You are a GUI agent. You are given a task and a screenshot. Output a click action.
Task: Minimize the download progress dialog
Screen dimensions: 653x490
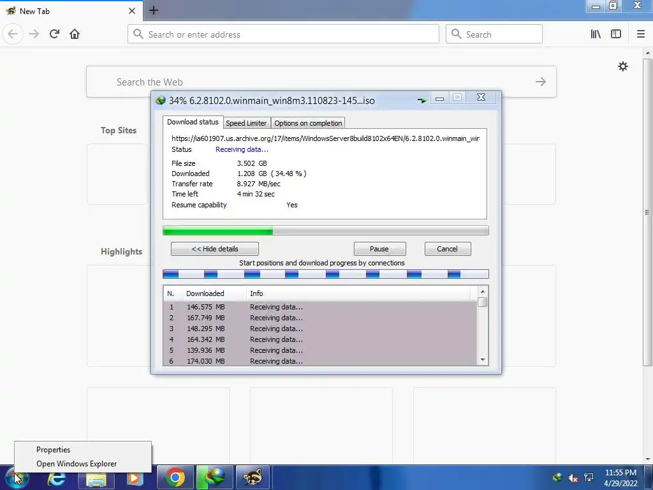click(x=439, y=98)
